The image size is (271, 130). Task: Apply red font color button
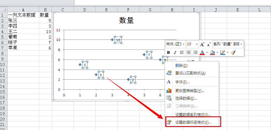click(x=202, y=52)
